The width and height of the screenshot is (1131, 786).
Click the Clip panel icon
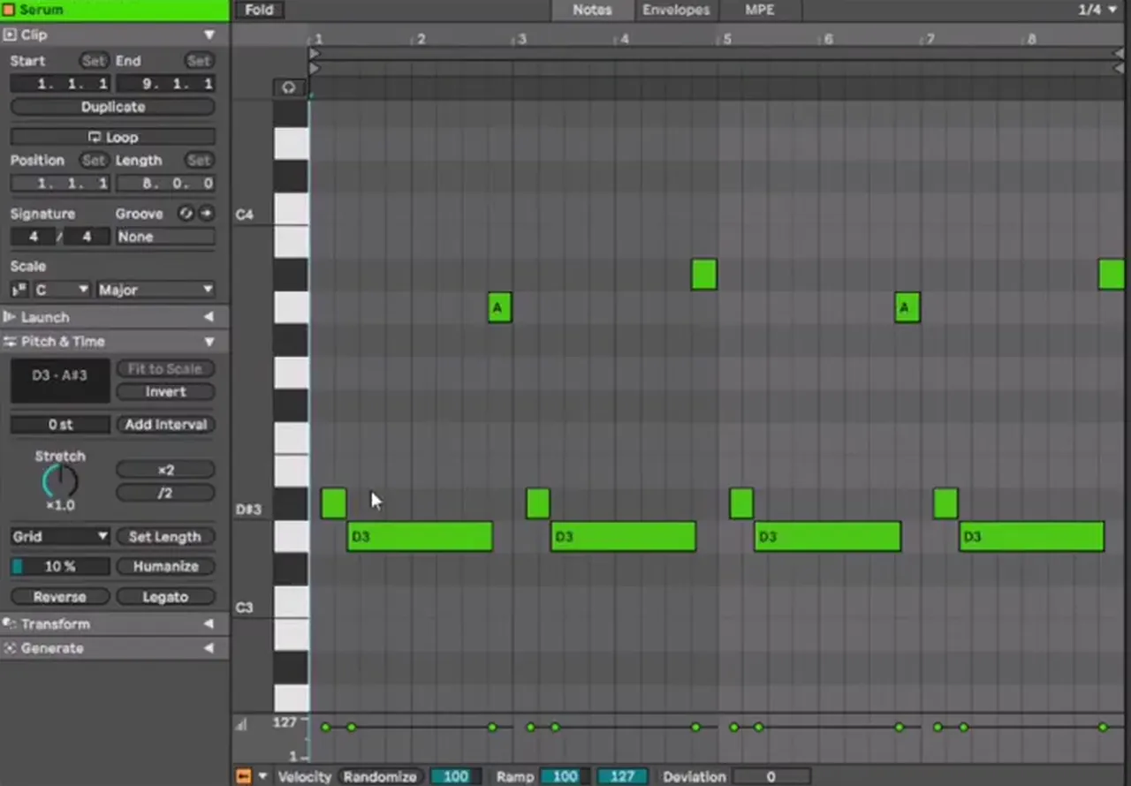10,34
